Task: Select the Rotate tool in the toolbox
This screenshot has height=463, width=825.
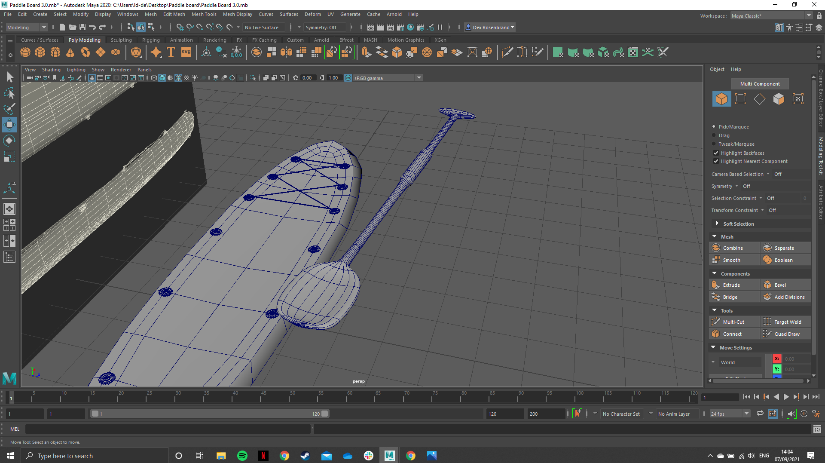Action: (9, 141)
